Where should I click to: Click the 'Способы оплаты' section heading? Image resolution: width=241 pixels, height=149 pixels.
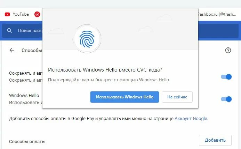27,142
